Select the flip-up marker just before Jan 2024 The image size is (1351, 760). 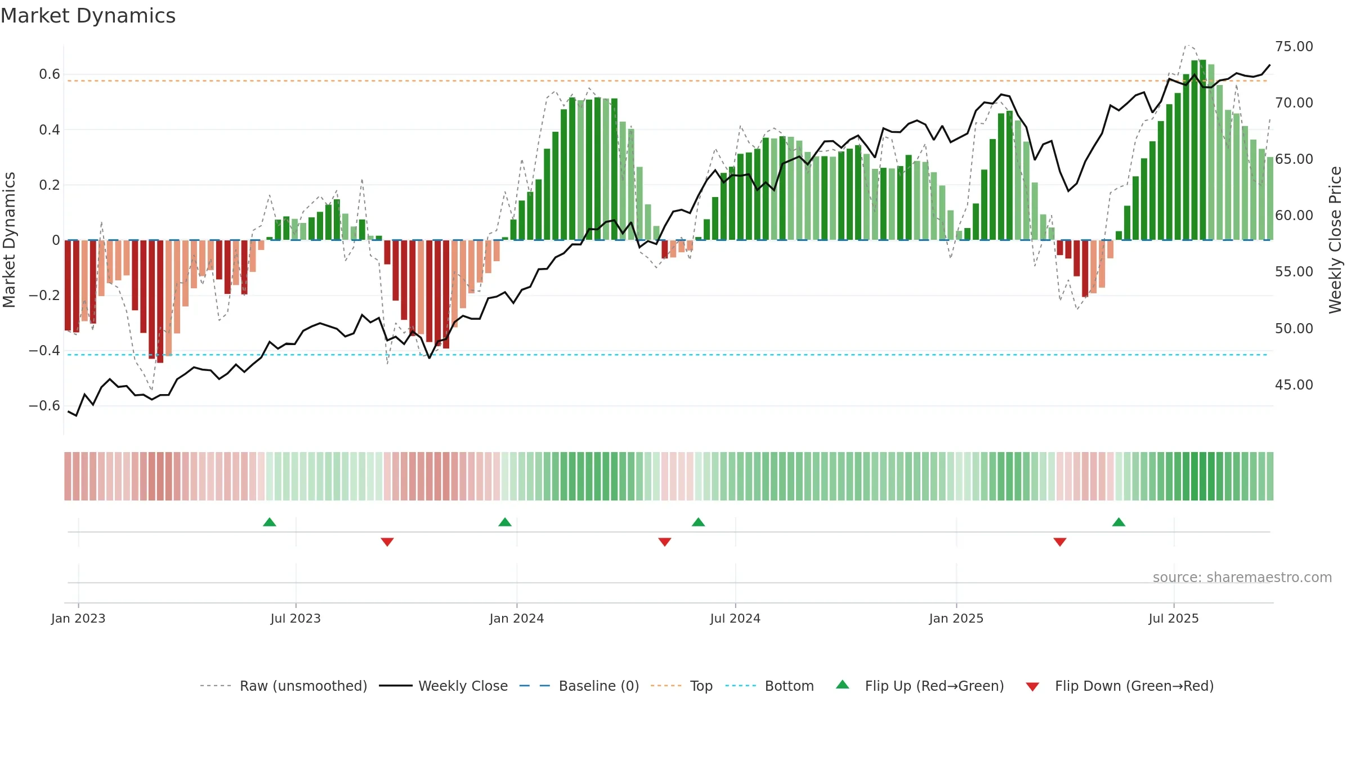505,522
